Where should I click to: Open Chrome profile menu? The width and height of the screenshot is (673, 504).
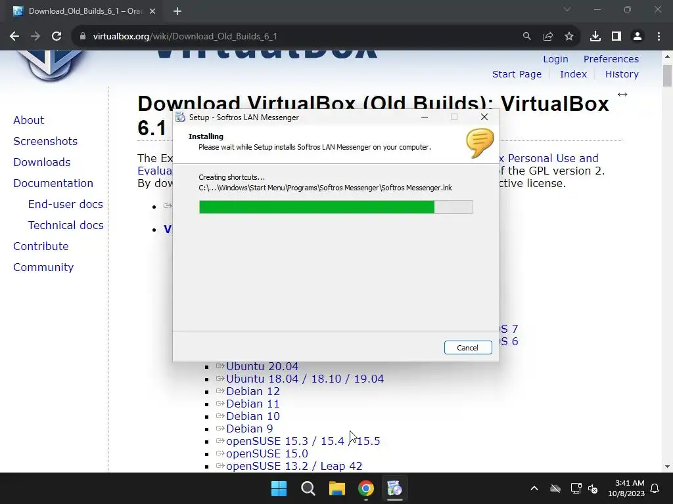pos(638,37)
